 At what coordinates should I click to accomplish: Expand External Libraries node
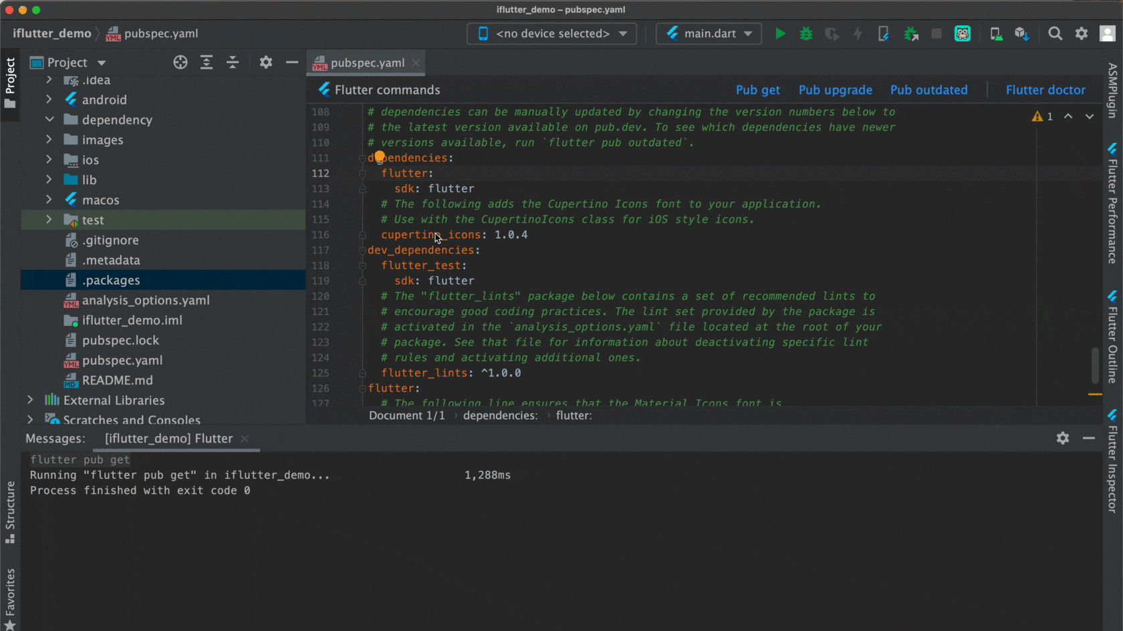(30, 400)
